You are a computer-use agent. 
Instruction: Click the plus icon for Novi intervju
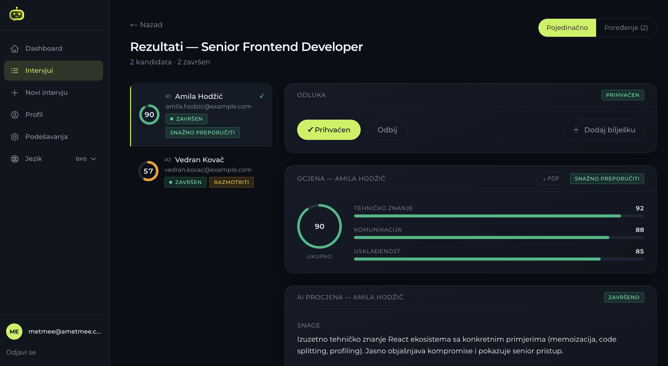coord(15,93)
